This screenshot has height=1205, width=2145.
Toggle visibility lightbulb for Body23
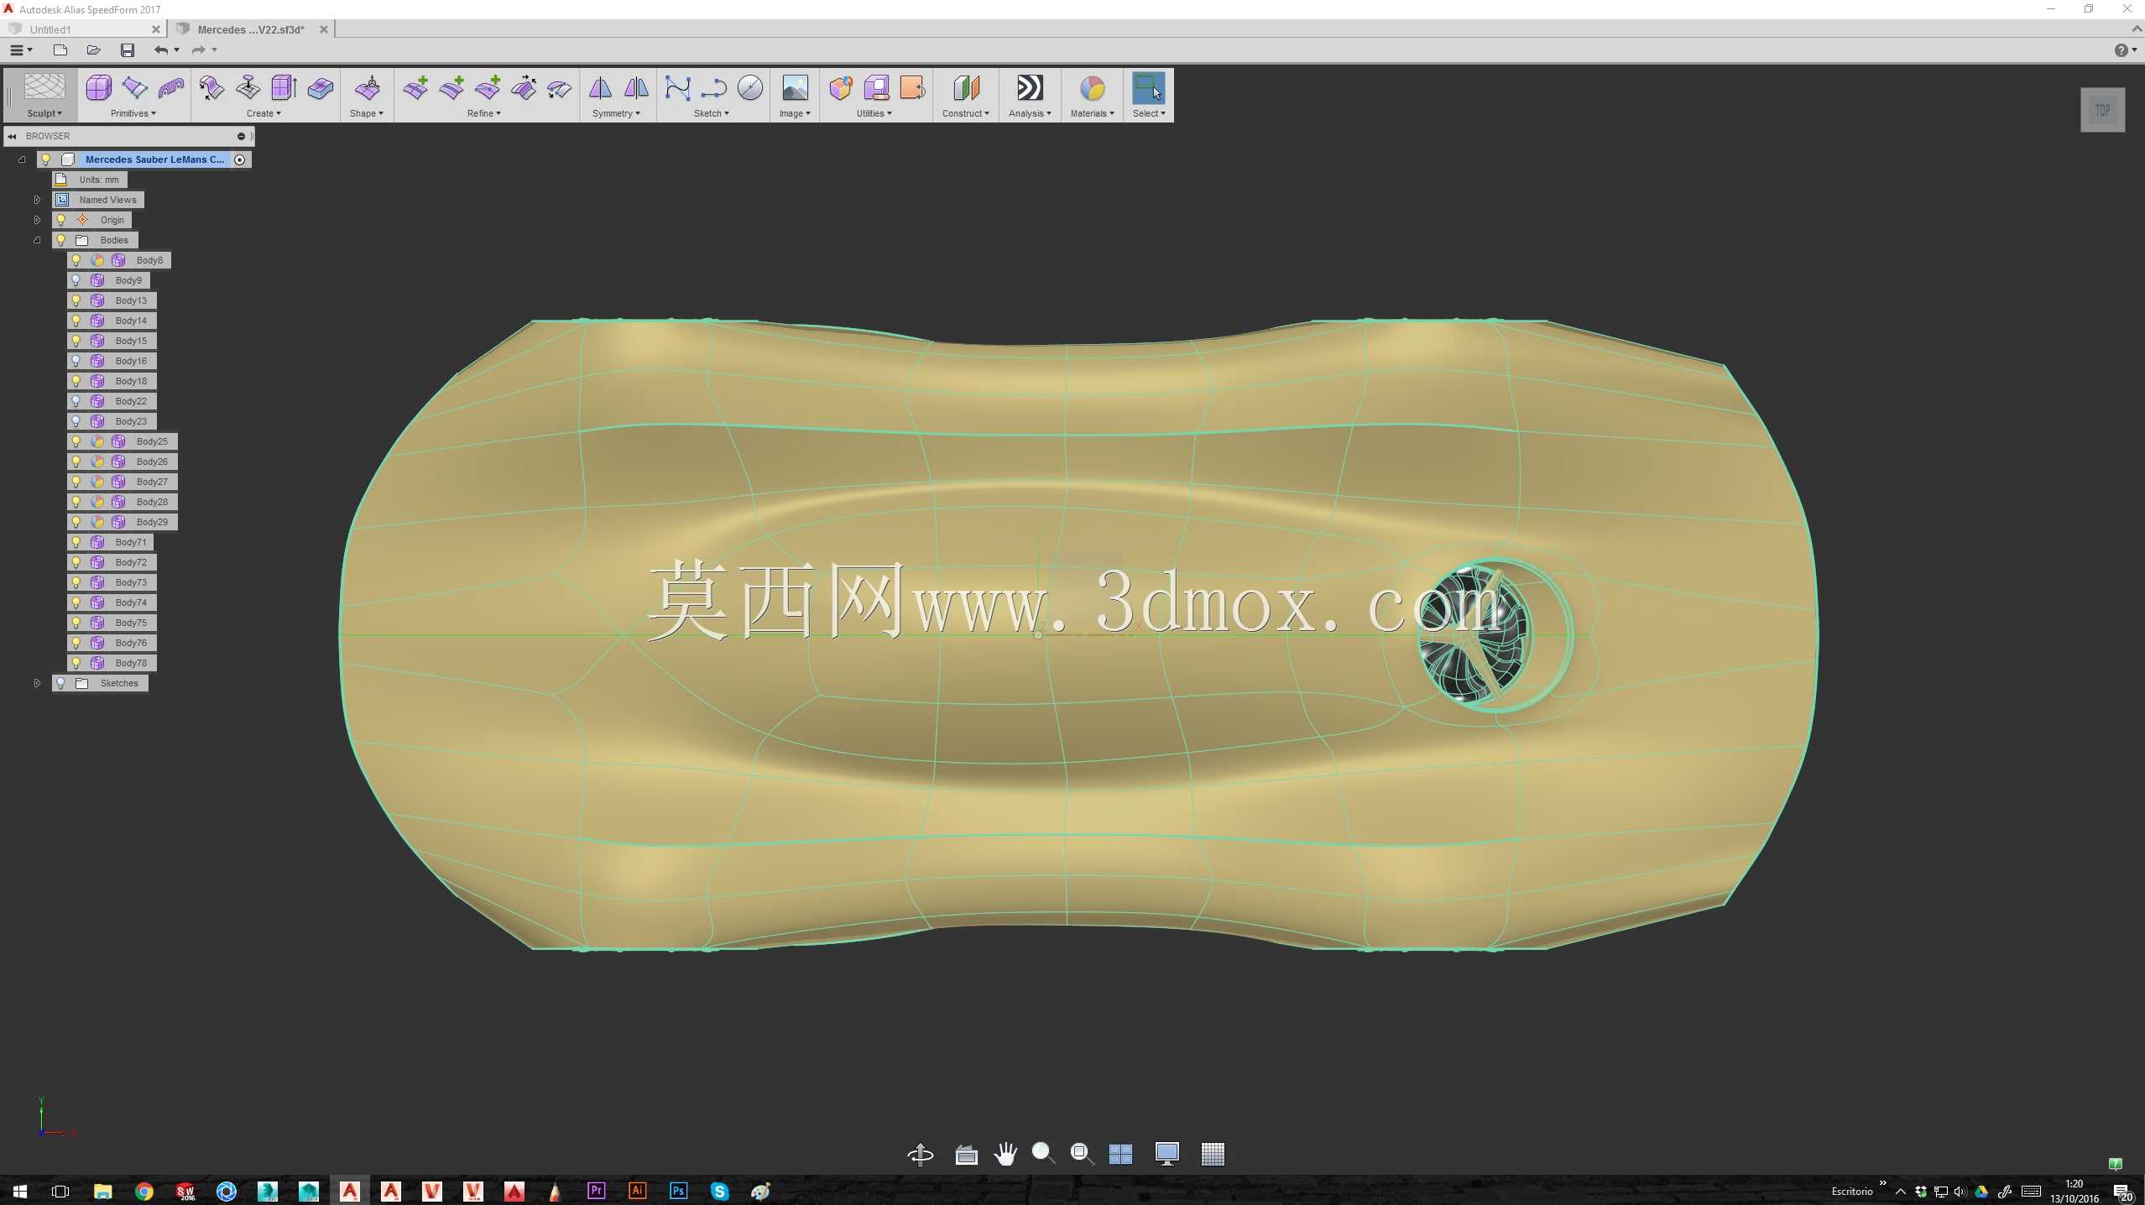pos(76,421)
